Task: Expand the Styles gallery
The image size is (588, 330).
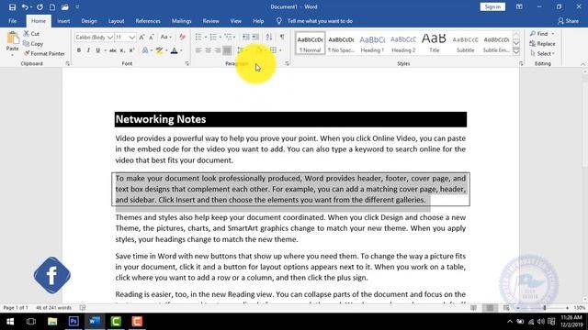Action: click(516, 52)
